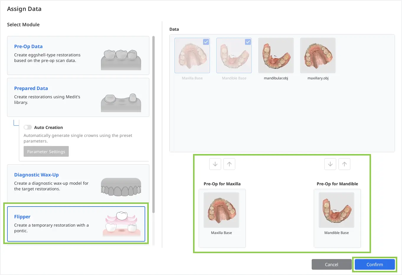Uncheck the Maxilla Base data checkbox
The height and width of the screenshot is (275, 402).
click(206, 42)
